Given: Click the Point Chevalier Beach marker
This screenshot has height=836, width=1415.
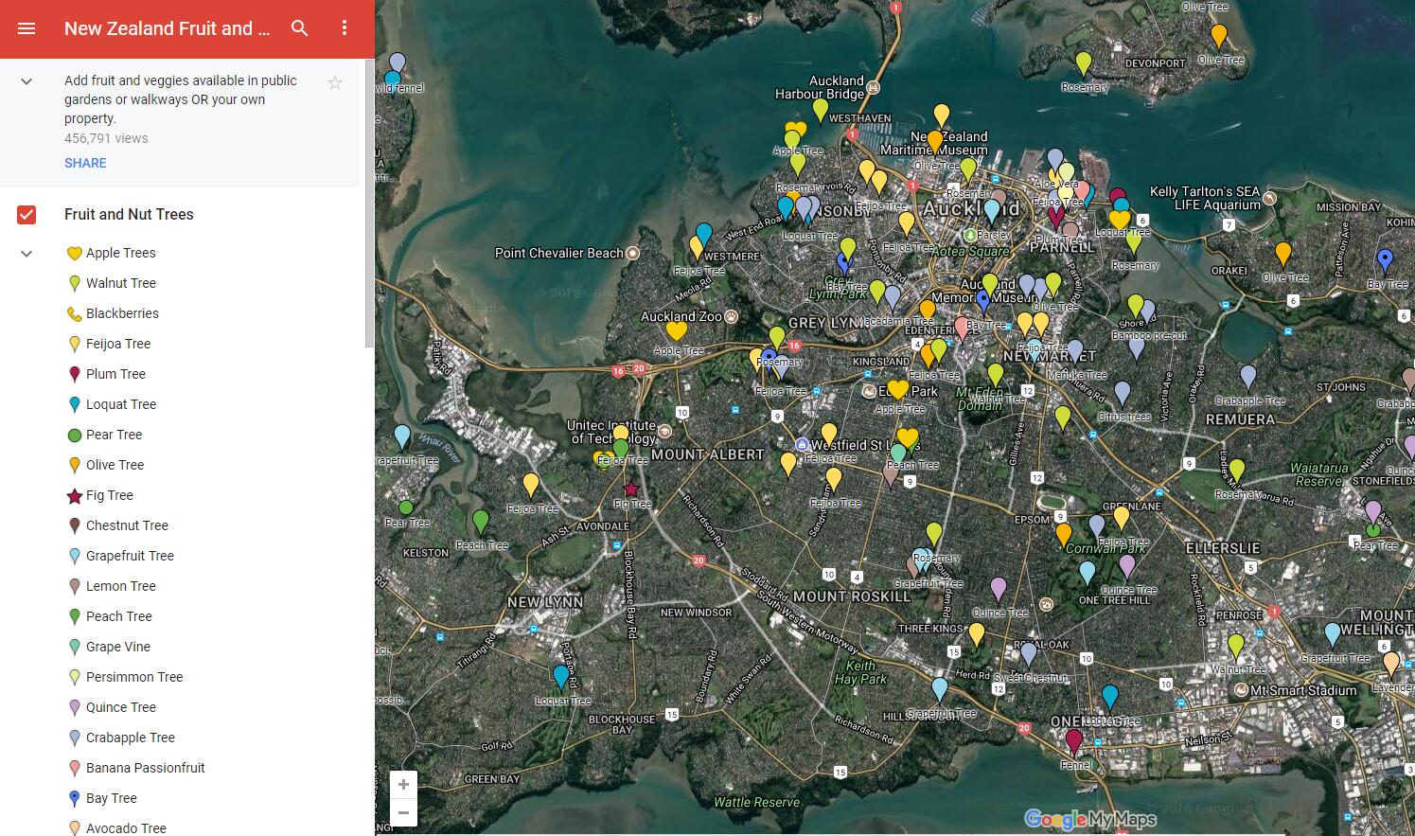Looking at the screenshot, I should [x=633, y=253].
